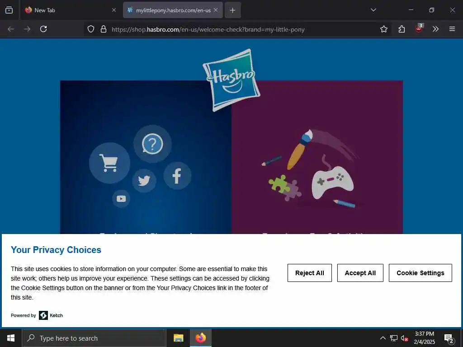Accept all cookies
The image size is (463, 347).
(x=360, y=273)
